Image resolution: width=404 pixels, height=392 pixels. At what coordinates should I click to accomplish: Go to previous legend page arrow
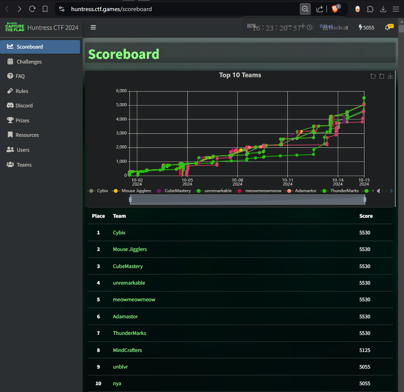[378, 191]
